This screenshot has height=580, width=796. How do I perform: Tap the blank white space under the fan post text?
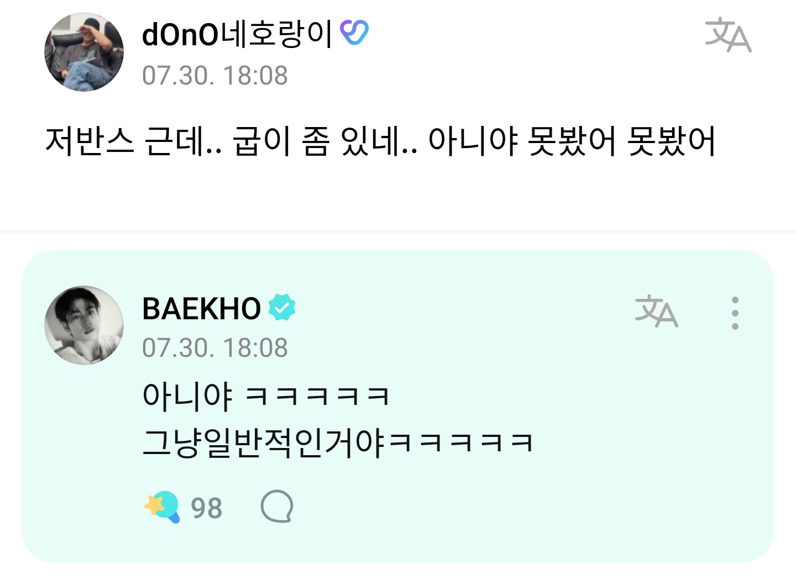pyautogui.click(x=398, y=193)
